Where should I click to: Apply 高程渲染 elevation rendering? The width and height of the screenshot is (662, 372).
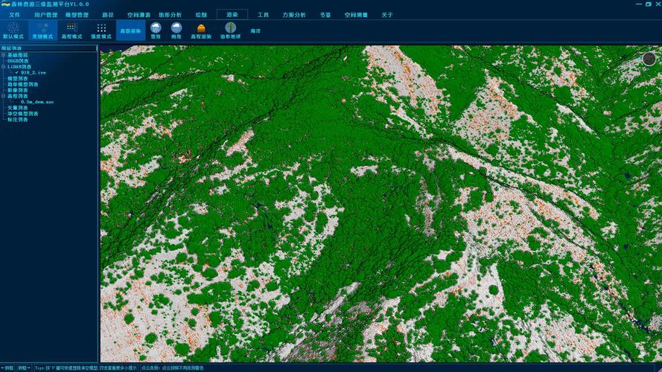pyautogui.click(x=201, y=30)
